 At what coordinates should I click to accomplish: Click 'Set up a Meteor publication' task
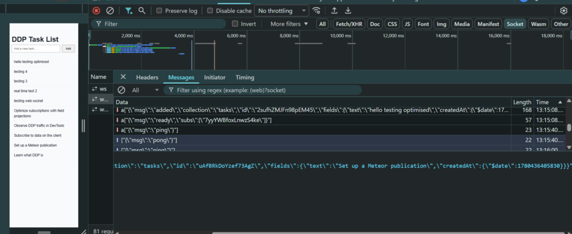tap(35, 145)
